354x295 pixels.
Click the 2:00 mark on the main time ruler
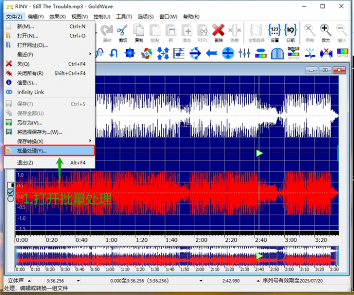(201, 240)
